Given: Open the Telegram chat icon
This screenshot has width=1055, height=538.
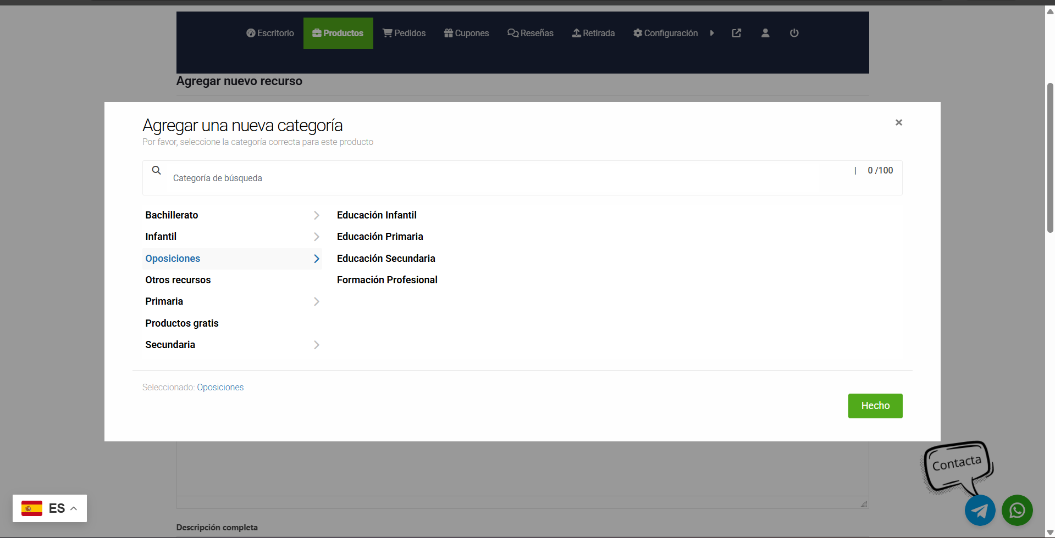Looking at the screenshot, I should [980, 511].
